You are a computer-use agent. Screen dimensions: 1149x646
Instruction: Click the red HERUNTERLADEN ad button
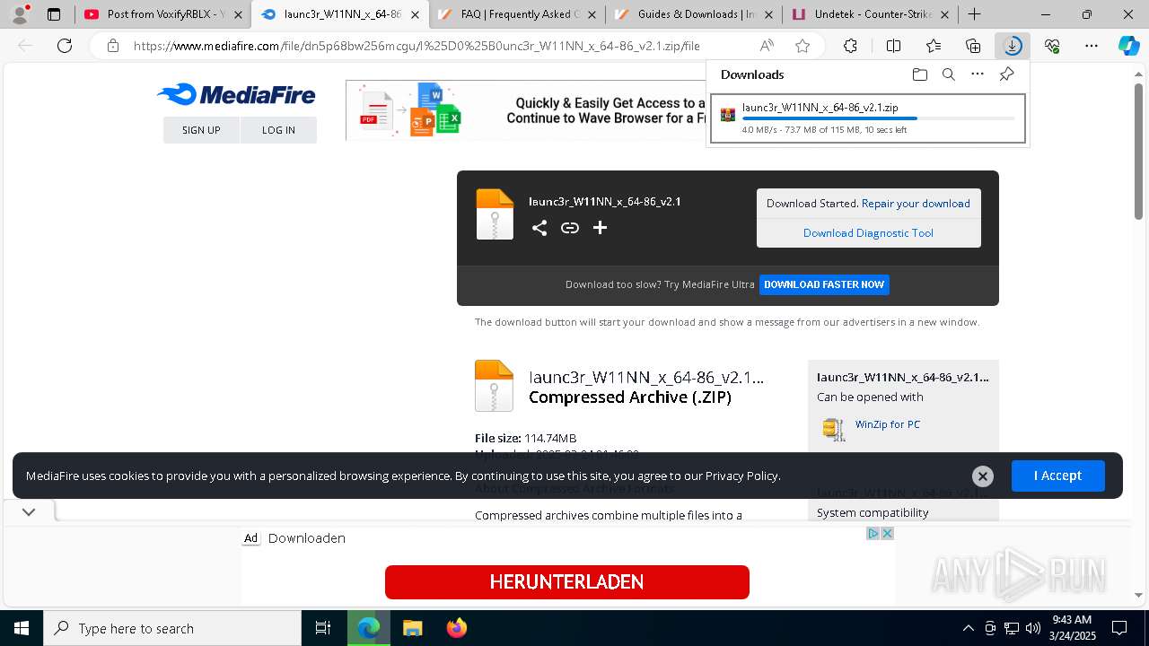pyautogui.click(x=566, y=582)
